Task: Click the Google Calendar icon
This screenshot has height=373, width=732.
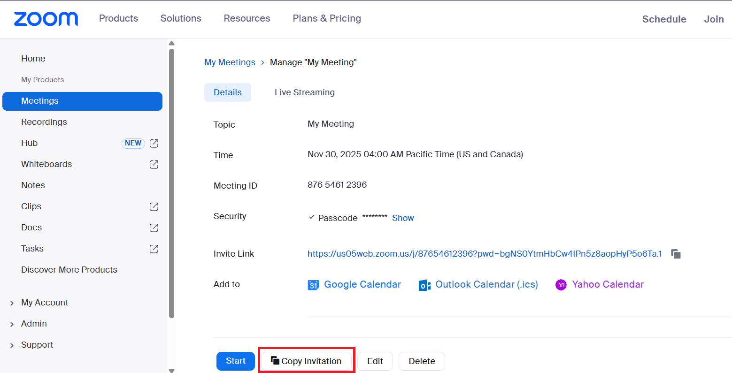Action: tap(313, 285)
